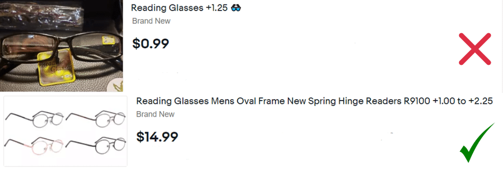Open the Reading Glasses +1.25 listing title
Image resolution: width=503 pixels, height=186 pixels.
[186, 8]
